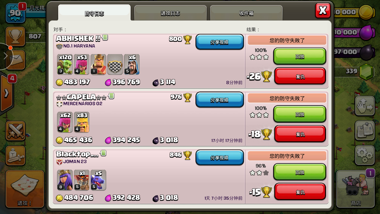Tap the attack map button
The width and height of the screenshot is (380, 214).
tap(25, 189)
